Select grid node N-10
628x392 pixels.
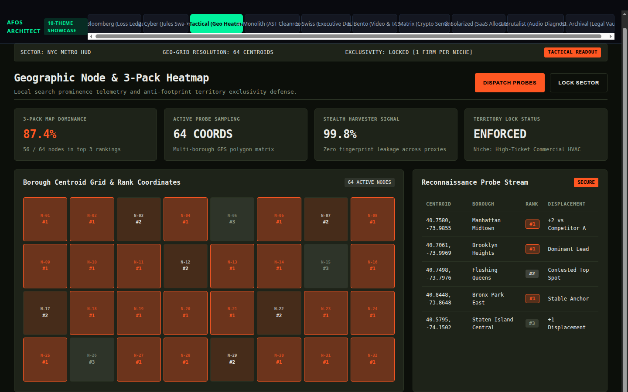92,266
